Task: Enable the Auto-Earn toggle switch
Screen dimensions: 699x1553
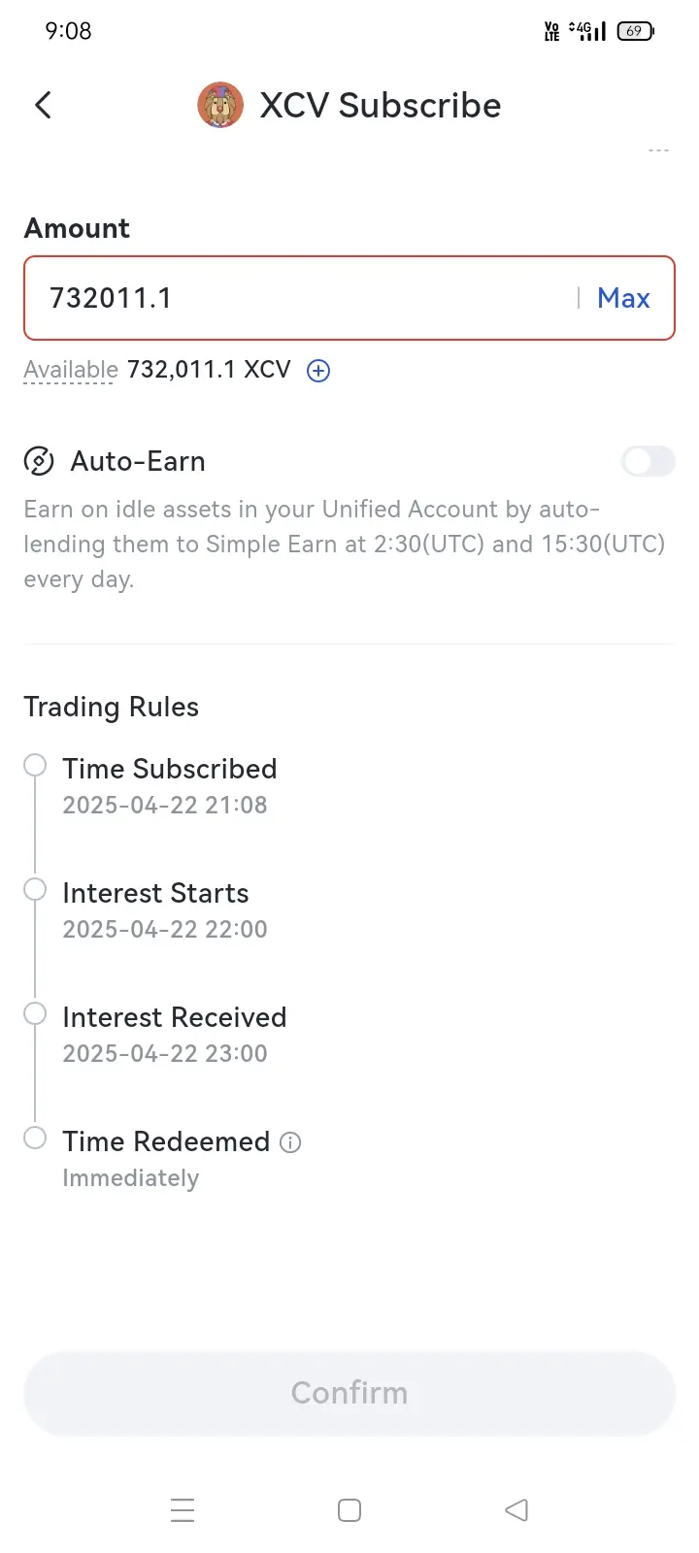Action: [x=649, y=462]
